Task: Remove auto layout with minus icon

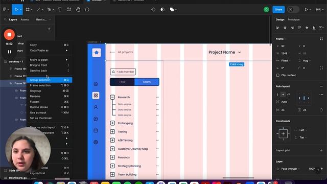Action: tap(321, 86)
